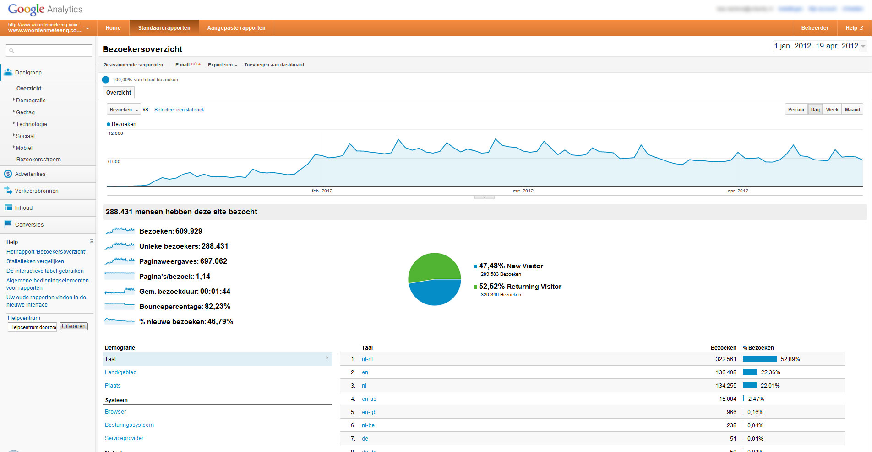Open the site account selector dropdown
The width and height of the screenshot is (872, 452).
point(48,28)
